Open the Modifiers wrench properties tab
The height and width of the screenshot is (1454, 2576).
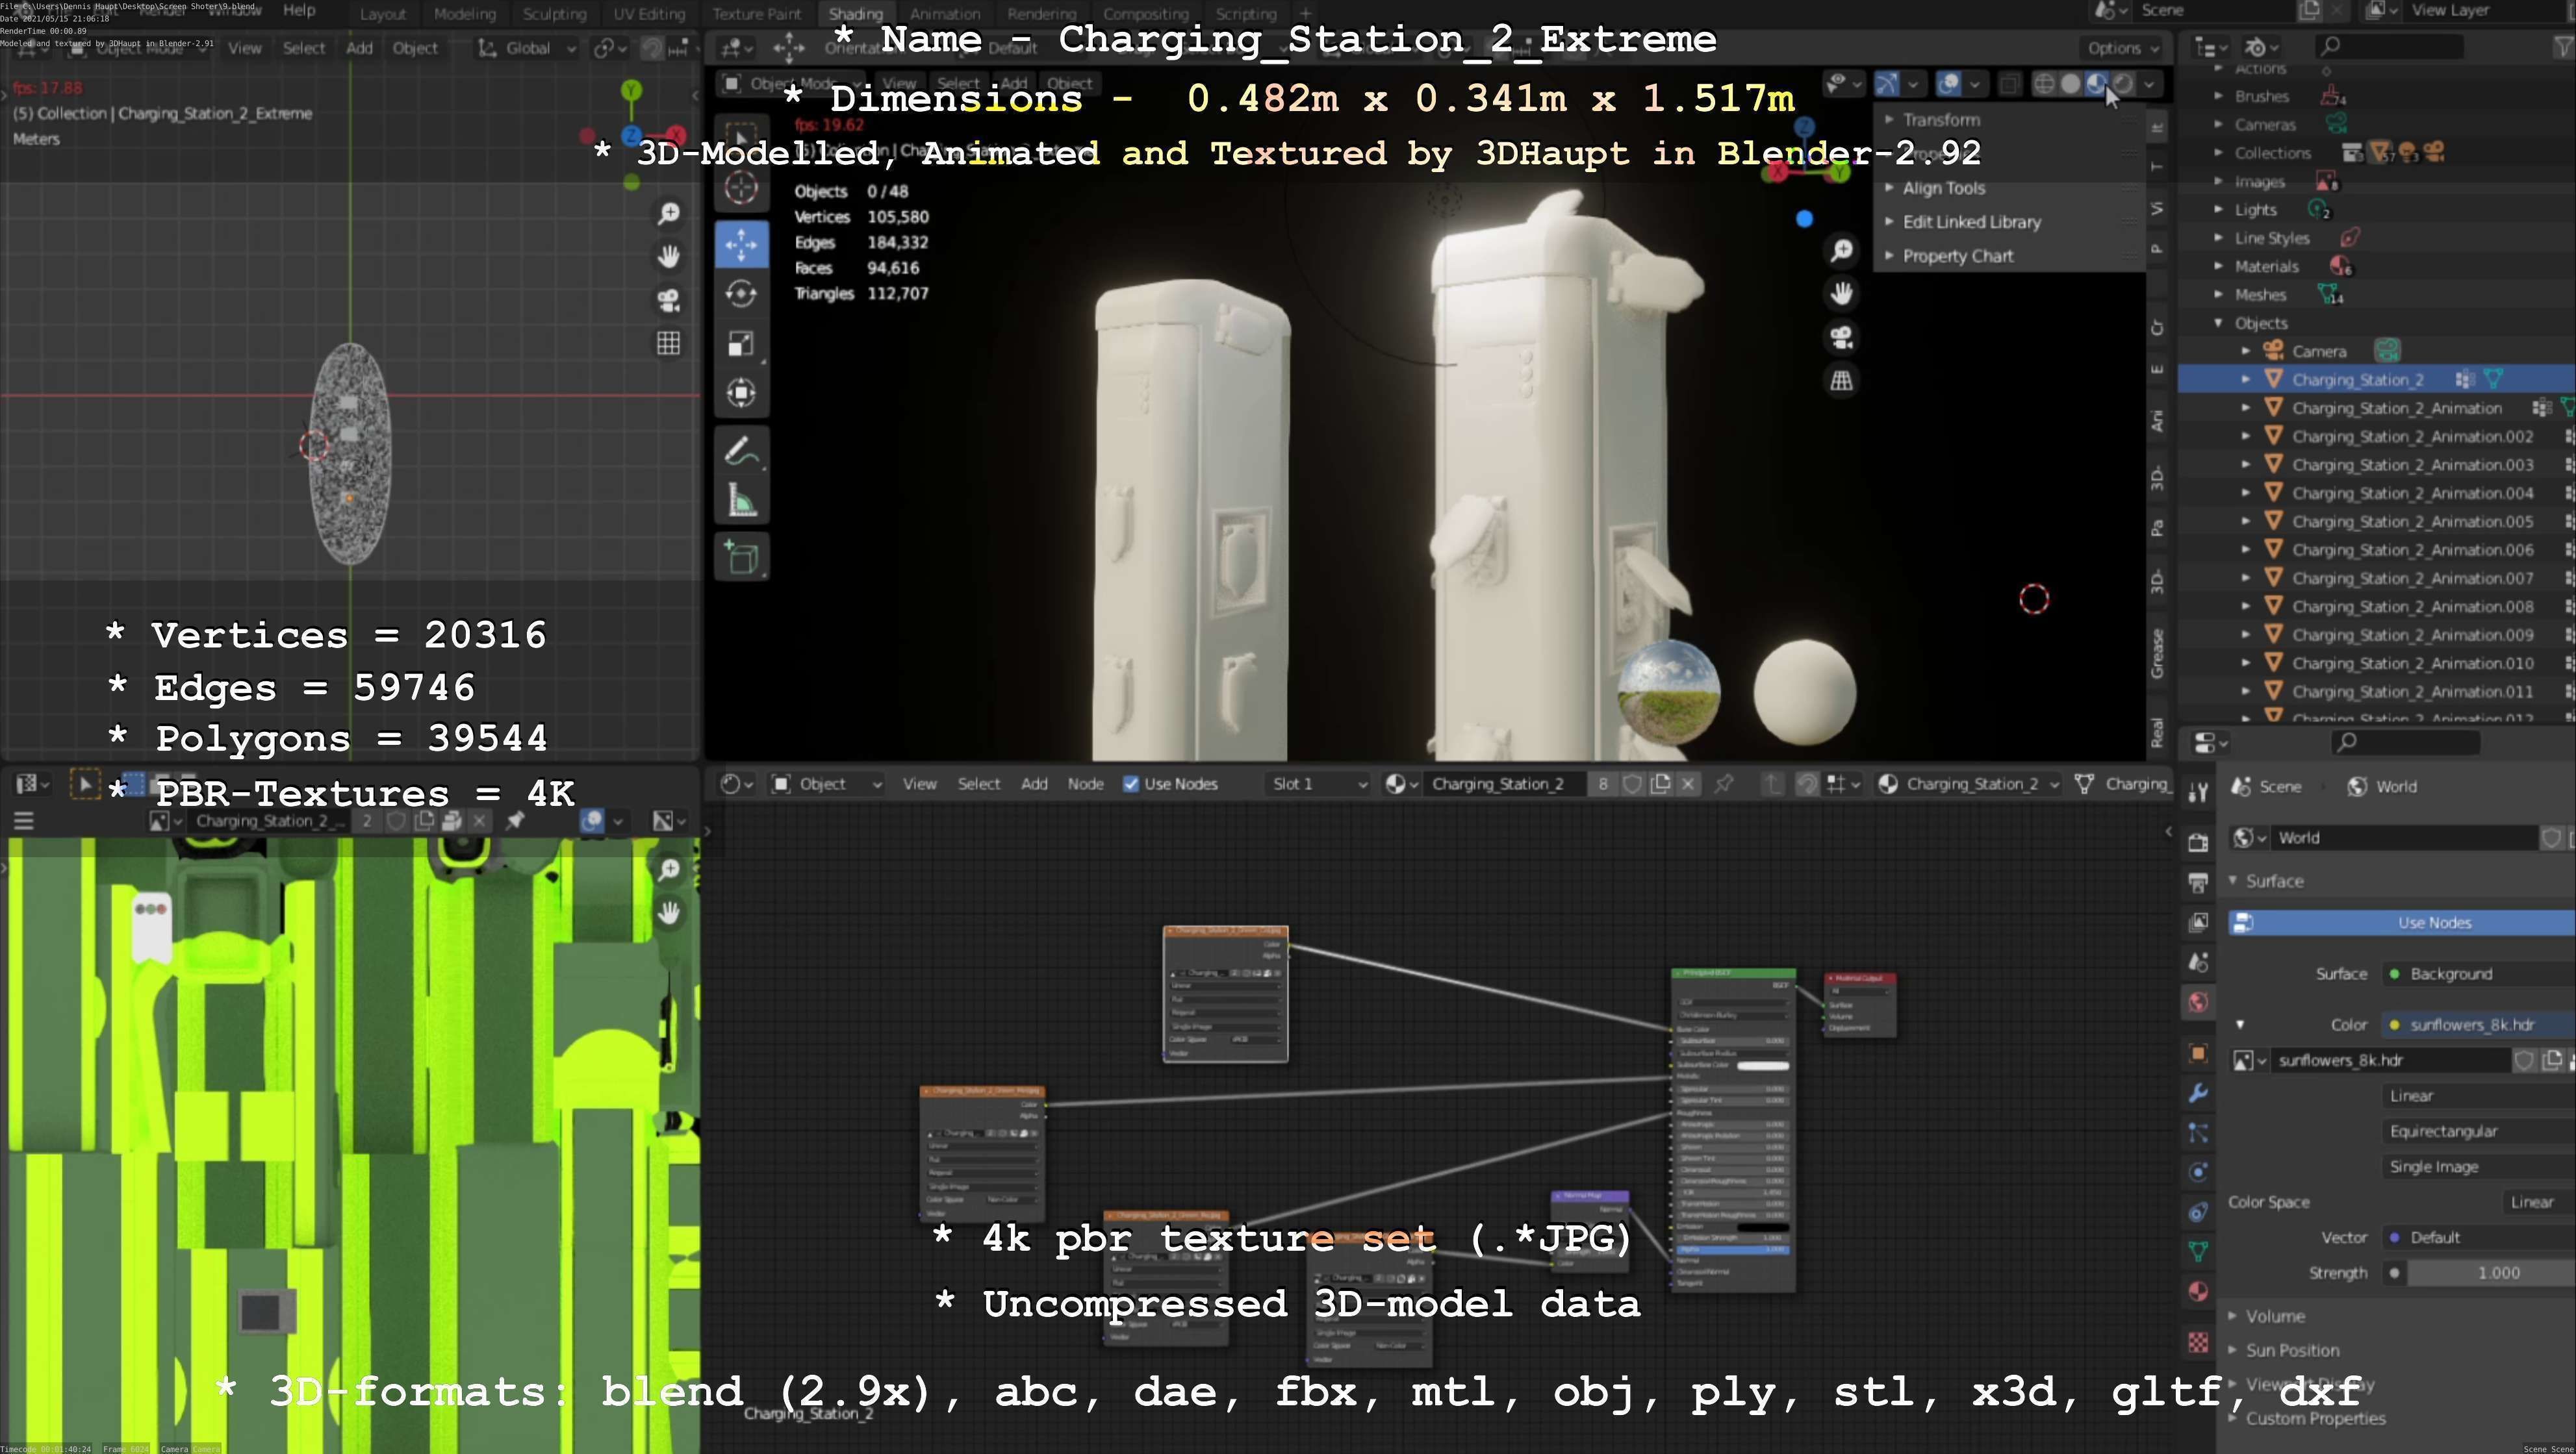[2198, 1093]
